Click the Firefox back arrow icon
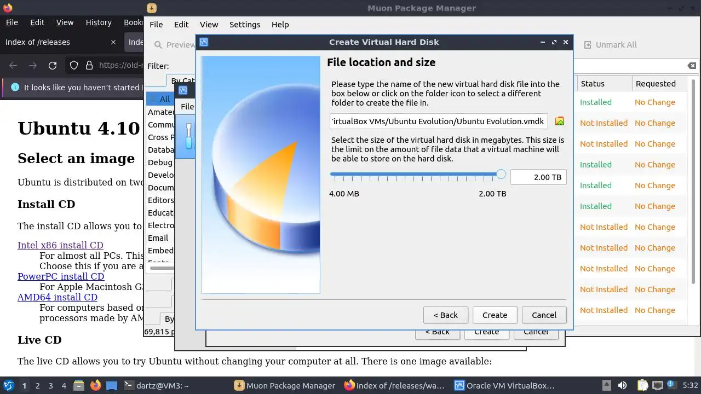The width and height of the screenshot is (701, 394). pos(13,65)
